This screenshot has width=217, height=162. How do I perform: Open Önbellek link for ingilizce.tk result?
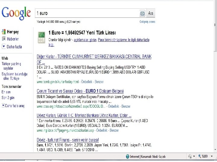(x=102, y=130)
